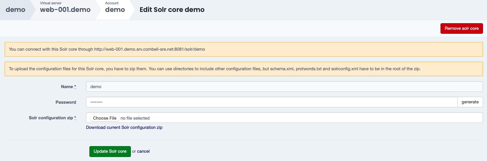This screenshot has width=487, height=161.
Task: Open the web-001.demo virtual server breadcrumb
Action: [65, 10]
